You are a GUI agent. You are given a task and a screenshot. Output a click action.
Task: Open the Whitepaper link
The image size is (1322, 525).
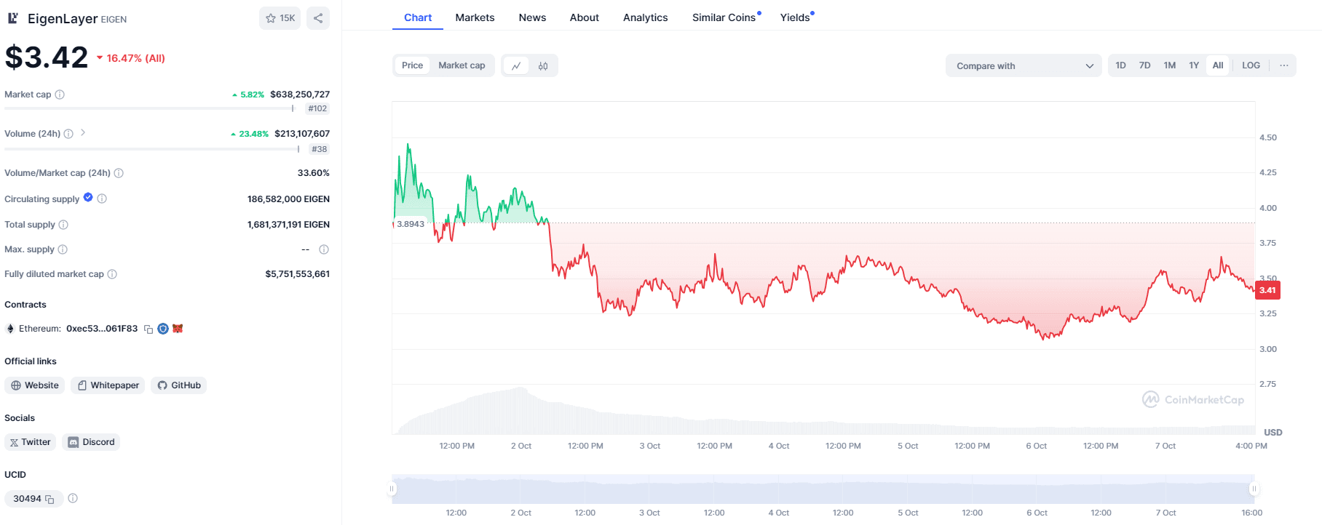pyautogui.click(x=108, y=385)
